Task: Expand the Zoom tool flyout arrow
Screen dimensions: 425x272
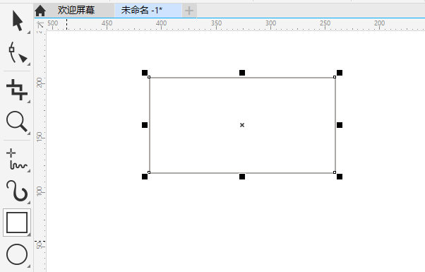Action: click(28, 133)
